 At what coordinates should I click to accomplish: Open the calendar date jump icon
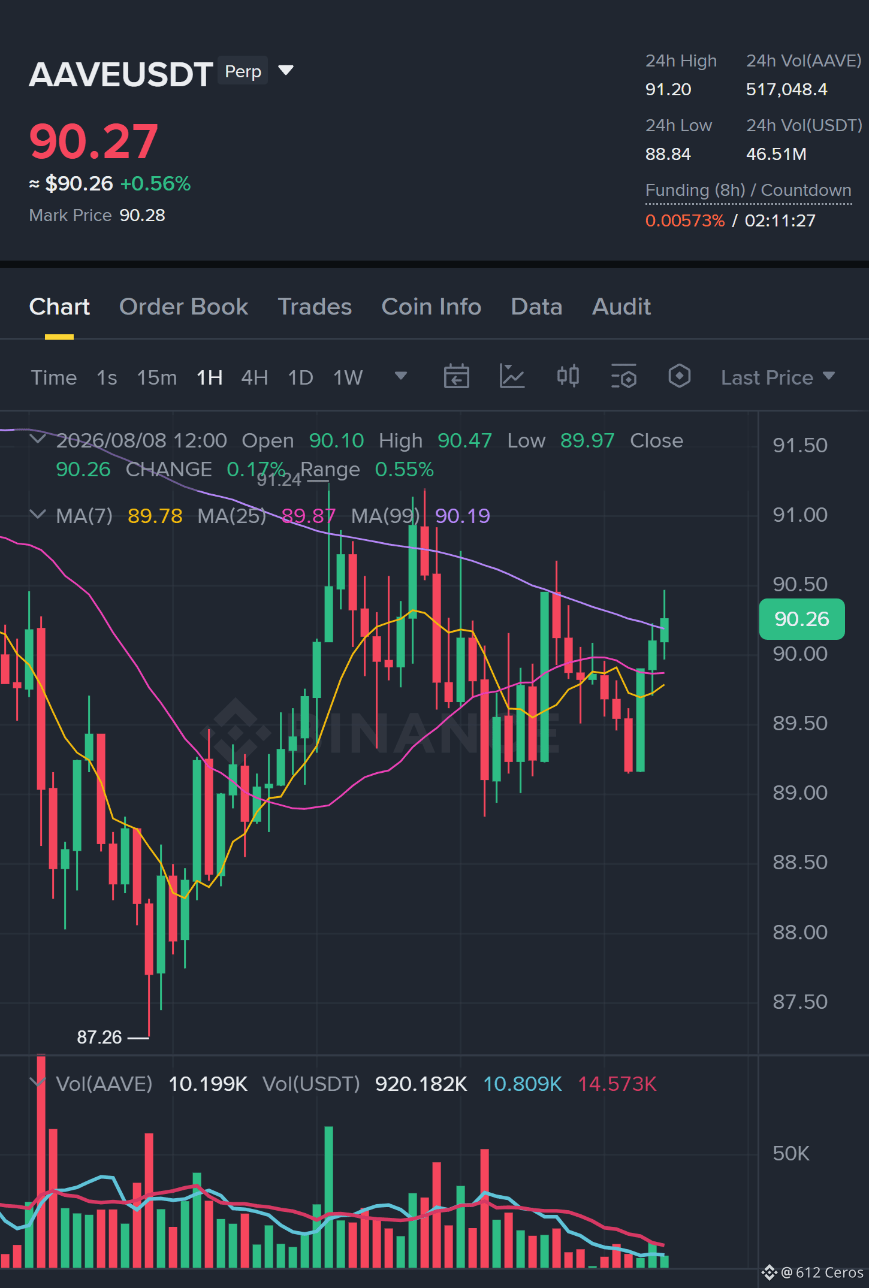(456, 377)
